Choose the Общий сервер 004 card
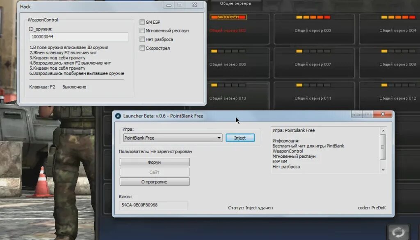 tap(390, 29)
